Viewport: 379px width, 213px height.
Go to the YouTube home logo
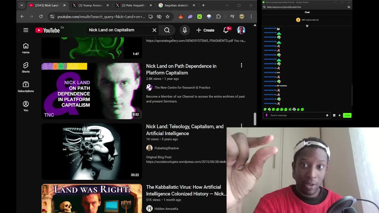click(x=47, y=30)
